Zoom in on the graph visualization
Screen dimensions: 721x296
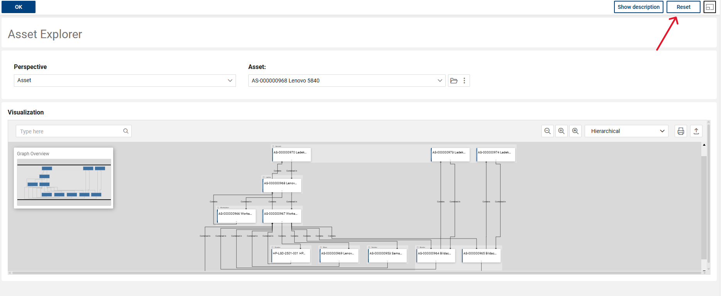[x=562, y=131]
